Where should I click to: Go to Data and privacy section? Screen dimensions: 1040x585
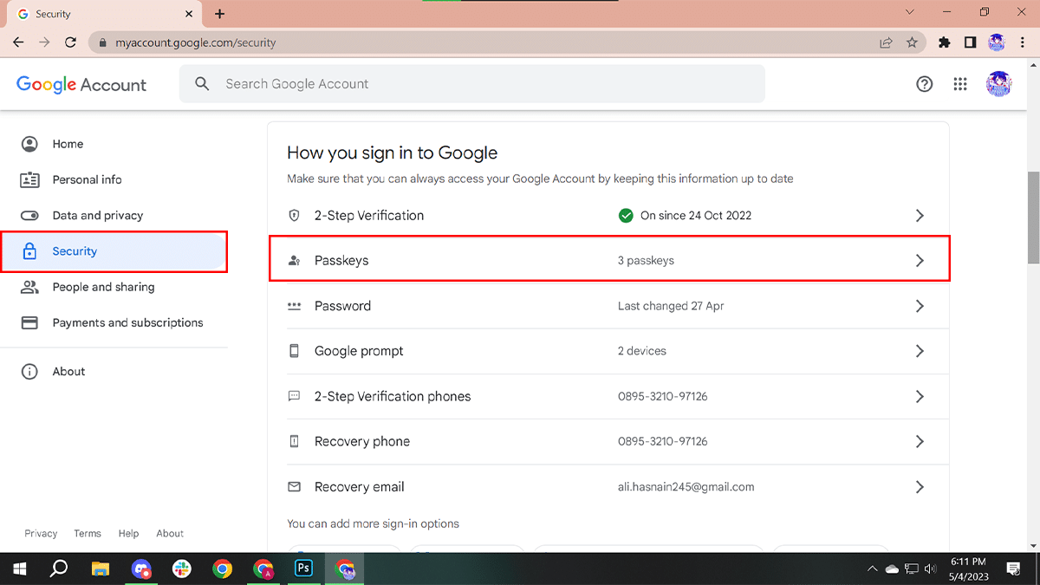[97, 215]
